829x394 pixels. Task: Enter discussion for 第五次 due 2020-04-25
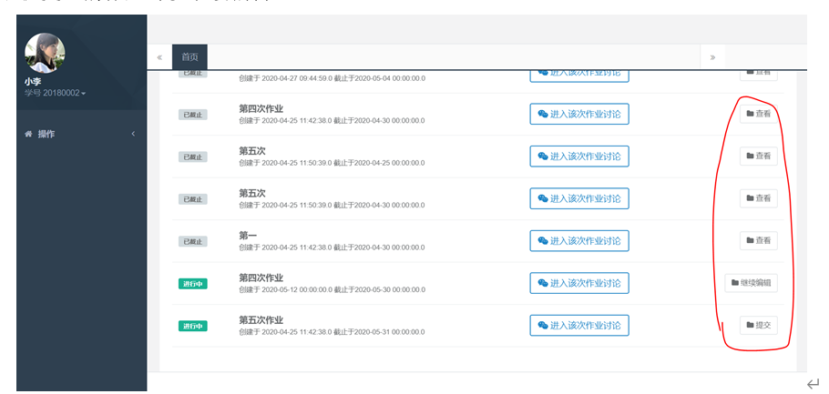click(579, 157)
